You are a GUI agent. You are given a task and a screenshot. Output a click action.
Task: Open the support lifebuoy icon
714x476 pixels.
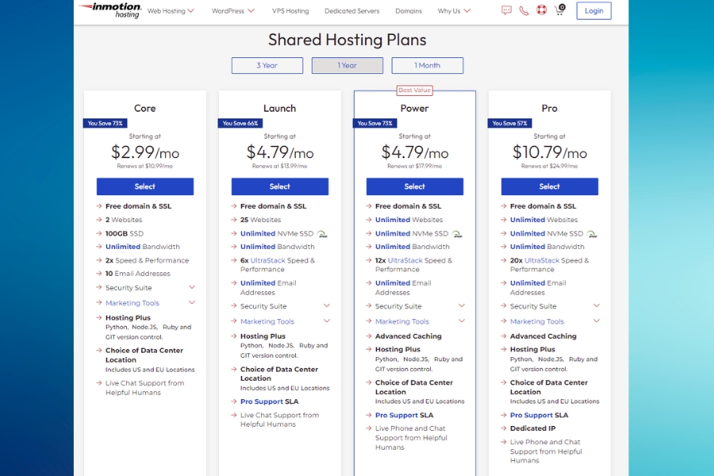pyautogui.click(x=541, y=10)
